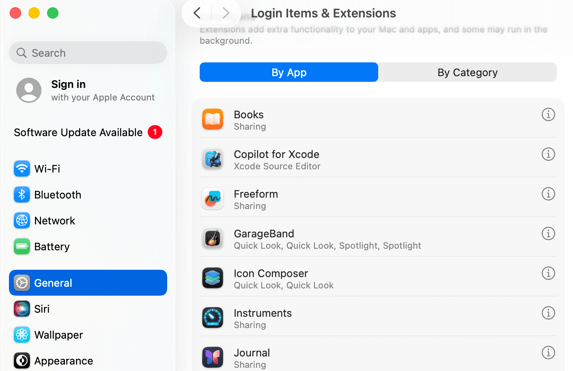Open Wi-Fi settings in sidebar
The image size is (573, 371).
tap(47, 169)
